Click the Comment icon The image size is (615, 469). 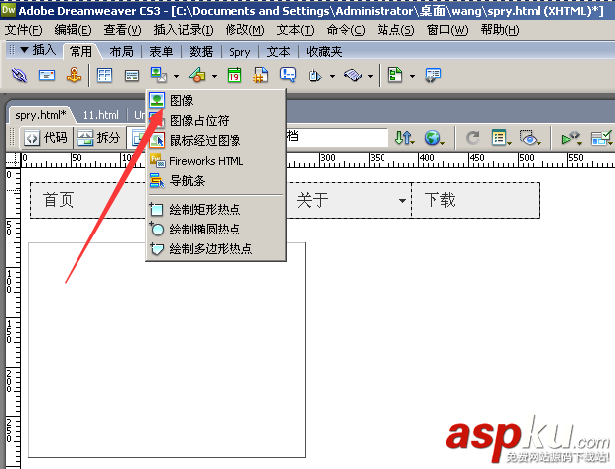[x=288, y=75]
